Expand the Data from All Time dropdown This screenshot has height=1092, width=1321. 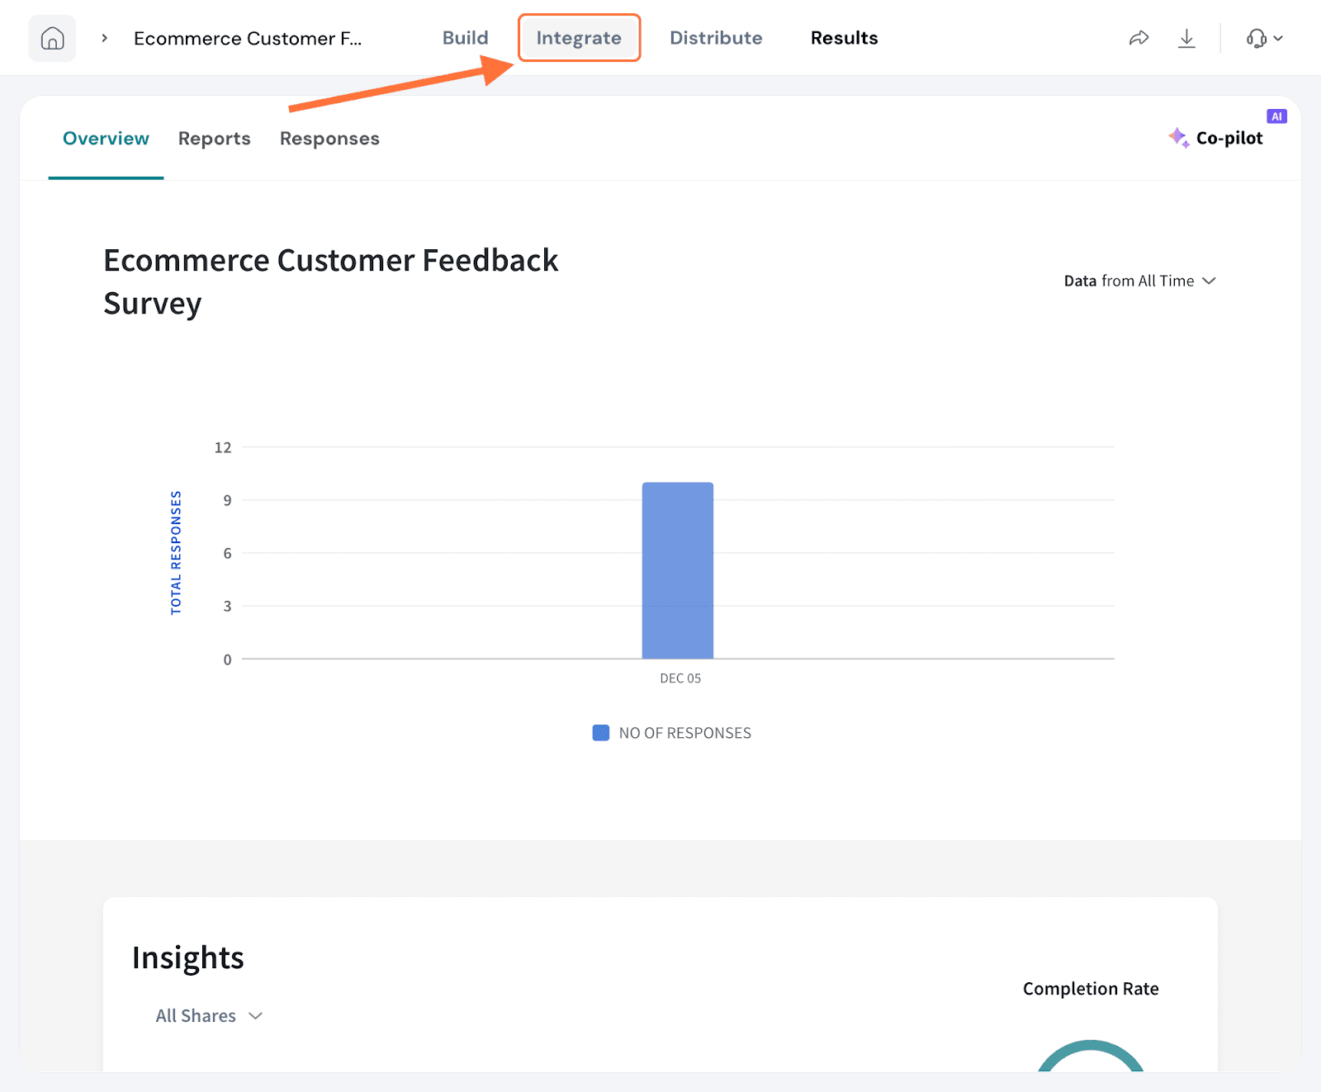(x=1139, y=281)
